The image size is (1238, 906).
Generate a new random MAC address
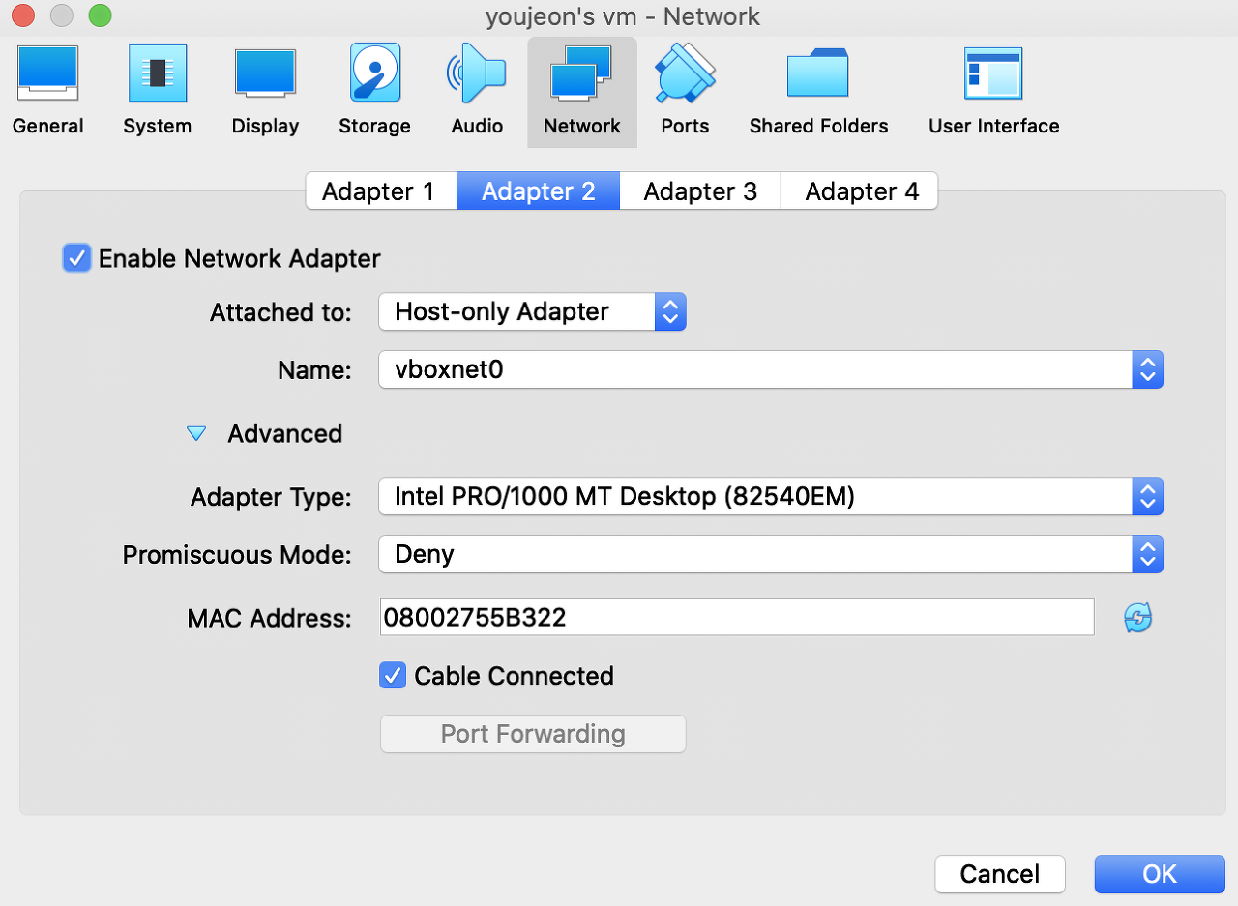pos(1138,618)
